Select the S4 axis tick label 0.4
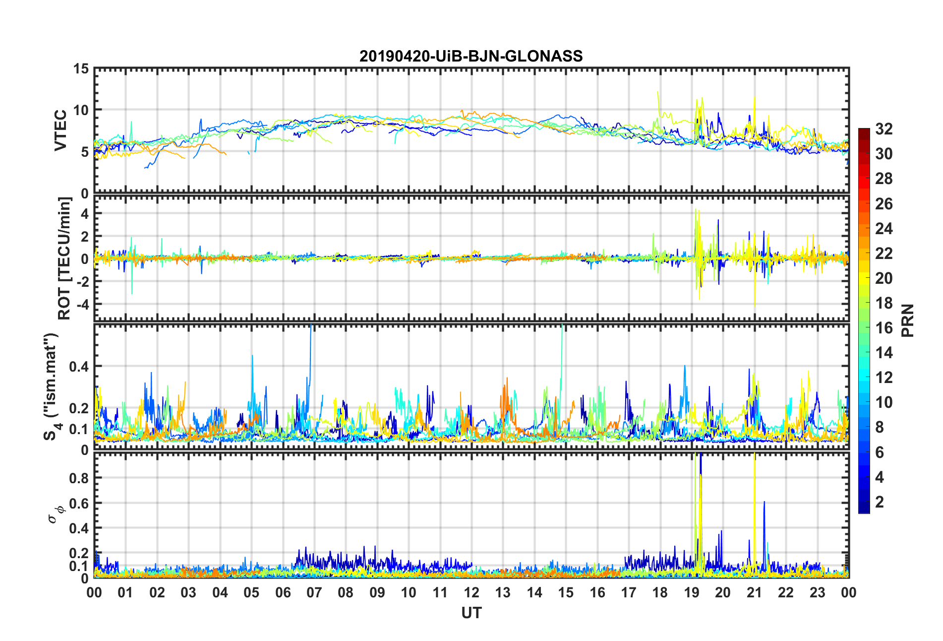The width and height of the screenshot is (943, 641). [78, 367]
